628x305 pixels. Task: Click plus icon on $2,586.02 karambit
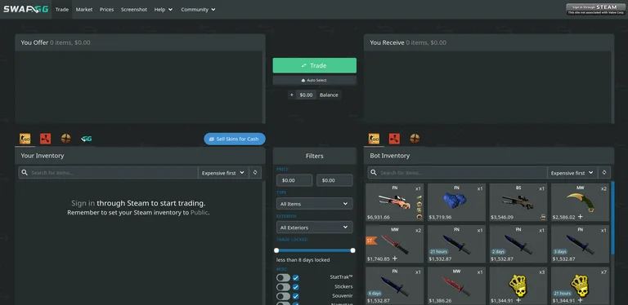coord(580,217)
